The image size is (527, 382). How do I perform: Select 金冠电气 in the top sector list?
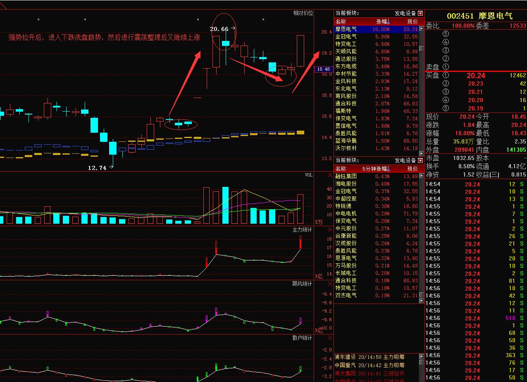point(346,36)
